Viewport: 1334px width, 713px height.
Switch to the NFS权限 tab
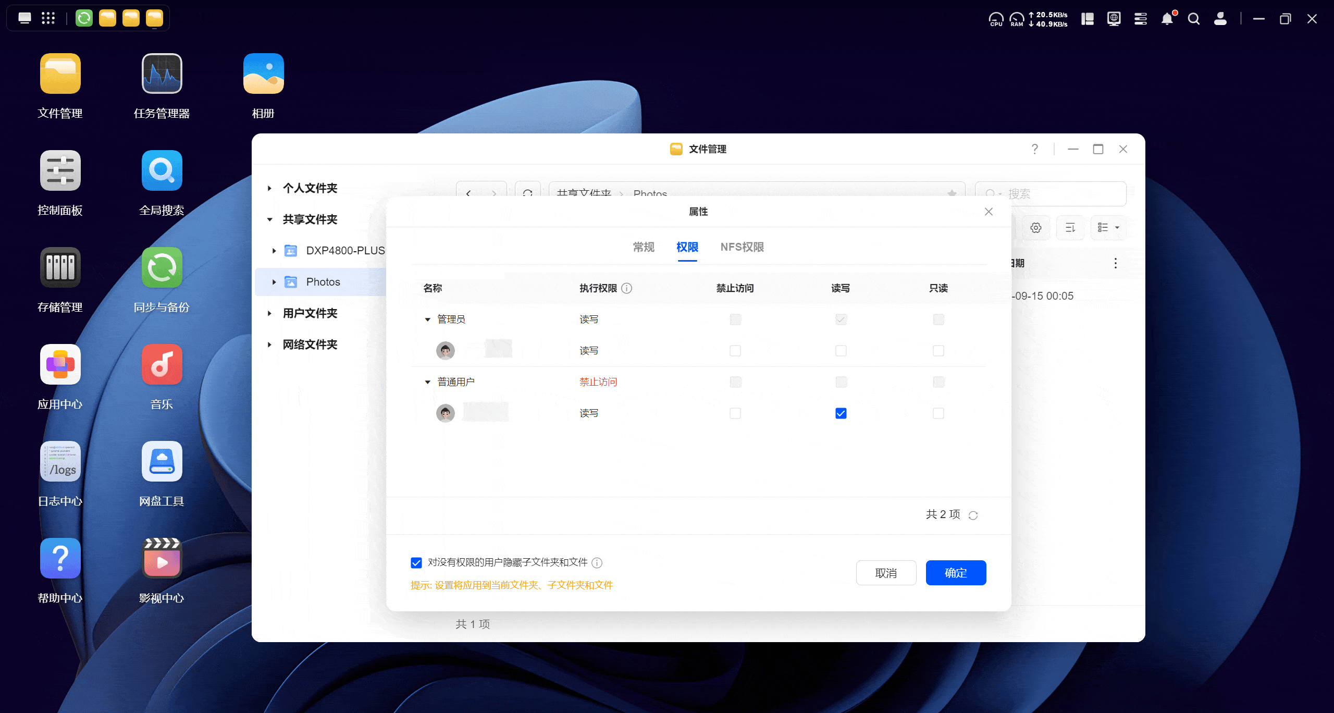[742, 247]
